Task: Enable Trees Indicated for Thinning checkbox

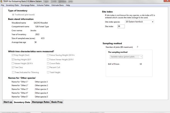Action: (13, 72)
